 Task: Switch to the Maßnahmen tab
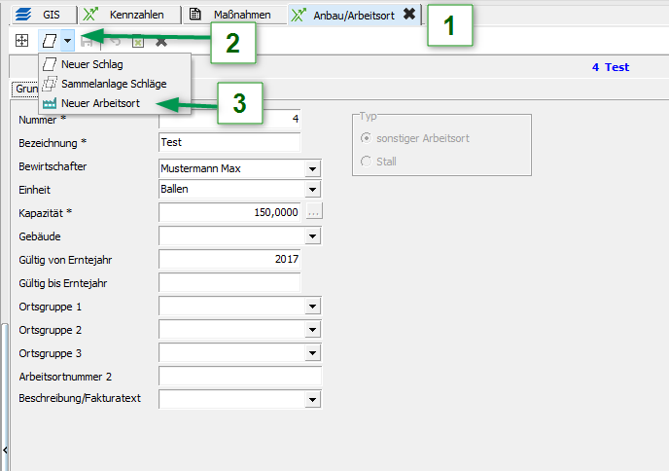tap(231, 15)
